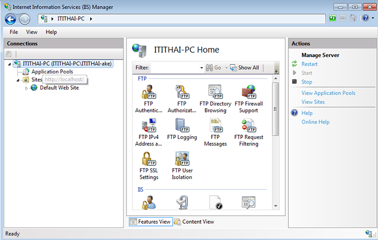
Task: Open FTP User Isolation feature
Action: point(182,166)
